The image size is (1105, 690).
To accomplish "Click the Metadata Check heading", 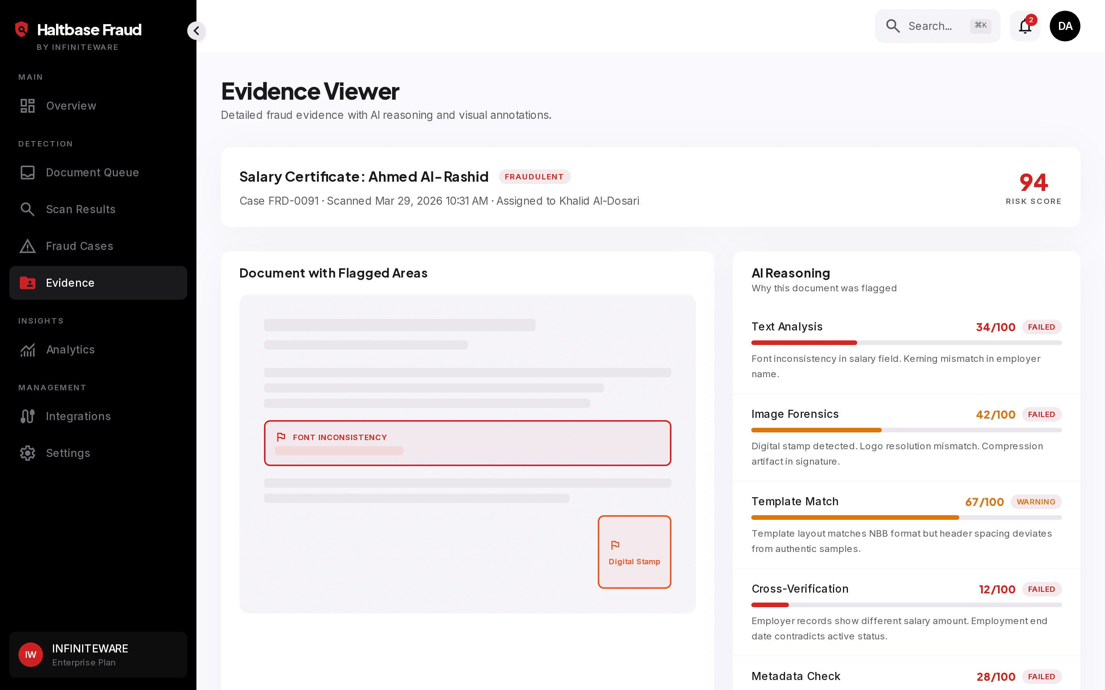I will 796,676.
